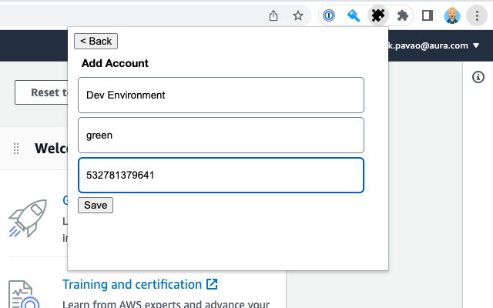Click the Add Account heading
Viewport: 493px width, 308px height.
click(x=115, y=63)
